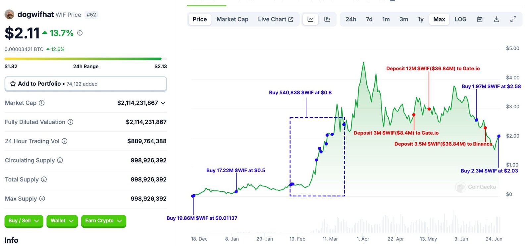Select the line chart view icon
530x246 pixels.
310,19
